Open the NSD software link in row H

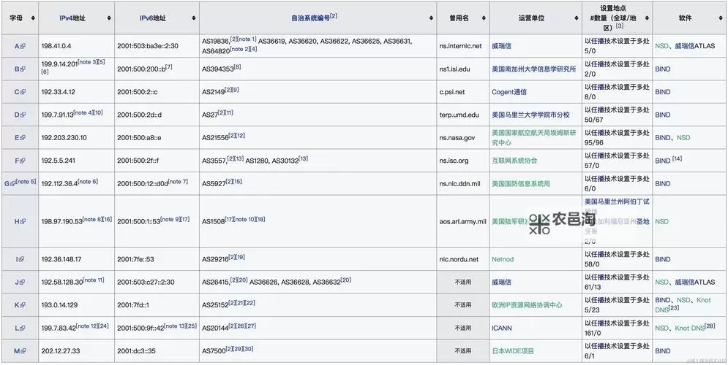[x=661, y=221]
